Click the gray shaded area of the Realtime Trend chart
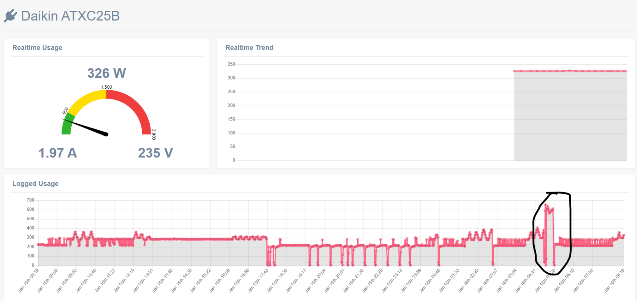 click(570, 116)
